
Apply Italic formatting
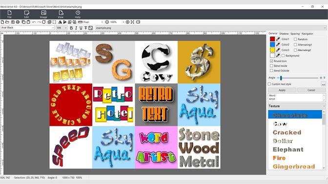pyautogui.click(x=76, y=28)
